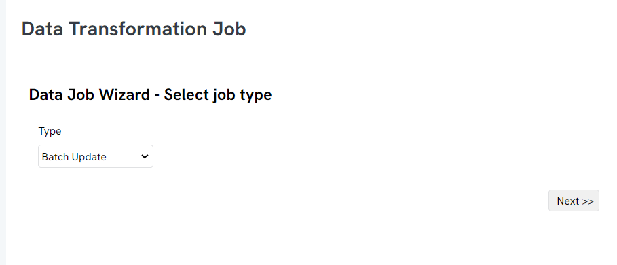Open the Type dropdown showing Batch Update
The height and width of the screenshot is (265, 617).
point(96,156)
